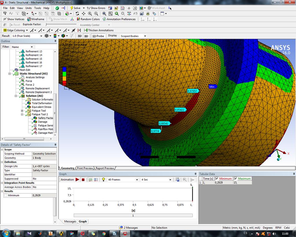Collapse Static Structural (A5) node
Image resolution: width=296 pixels, height=237 pixels.
pos(10,74)
